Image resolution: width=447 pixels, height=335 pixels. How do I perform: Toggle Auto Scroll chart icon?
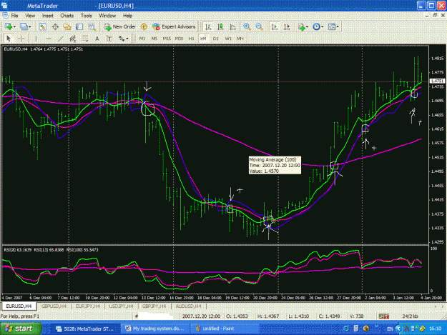(x=274, y=26)
